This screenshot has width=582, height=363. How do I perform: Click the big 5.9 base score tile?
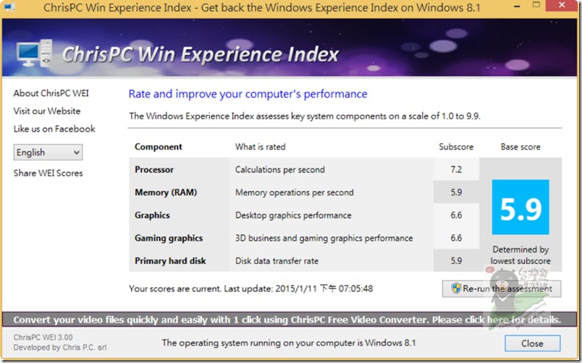coord(520,207)
